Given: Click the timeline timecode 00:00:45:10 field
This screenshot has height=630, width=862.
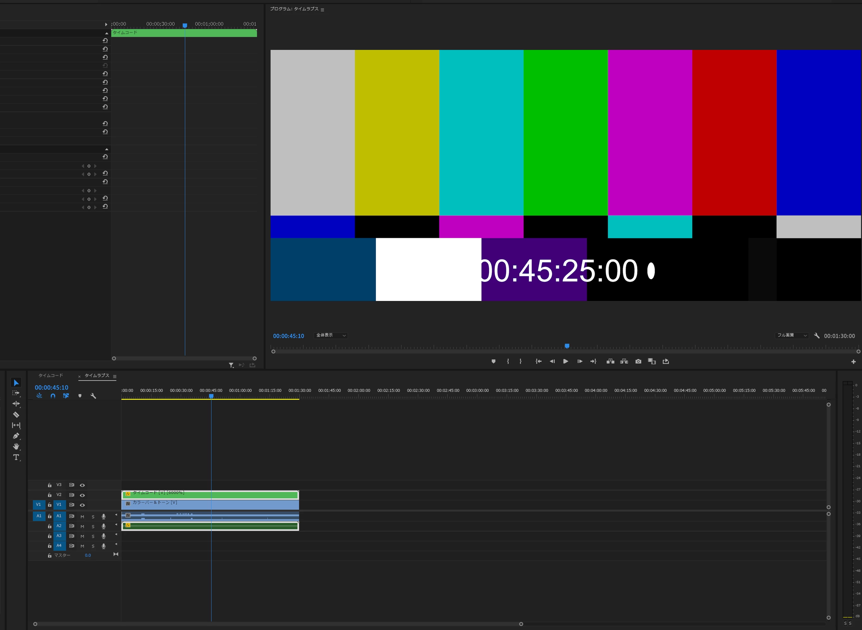Looking at the screenshot, I should pyautogui.click(x=52, y=387).
